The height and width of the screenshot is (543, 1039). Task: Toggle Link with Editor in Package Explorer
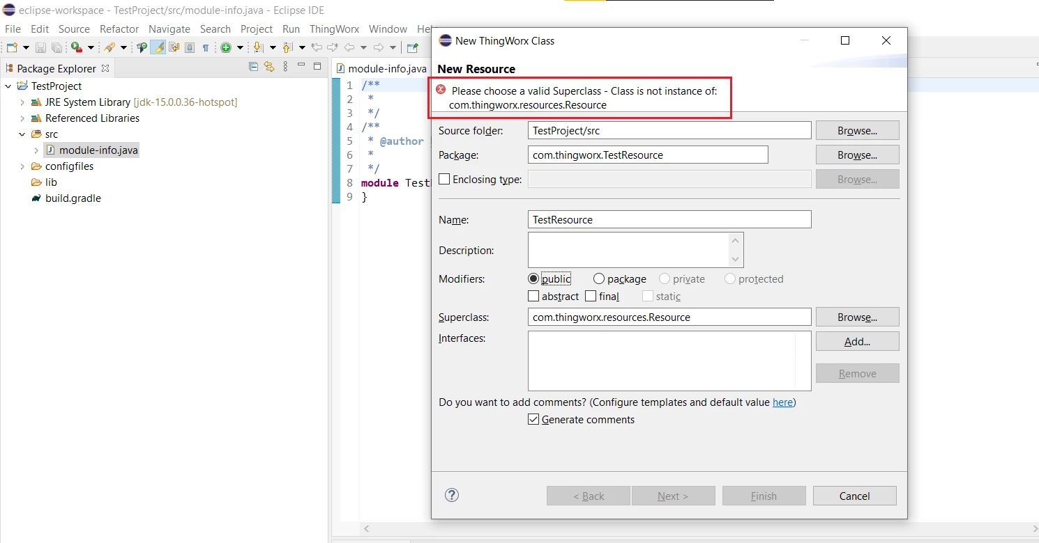[x=269, y=67]
